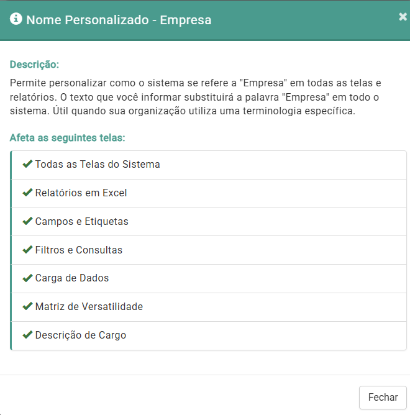The height and width of the screenshot is (415, 410).
Task: Close the Nome Personalizado dialog with X
Action: click(403, 17)
